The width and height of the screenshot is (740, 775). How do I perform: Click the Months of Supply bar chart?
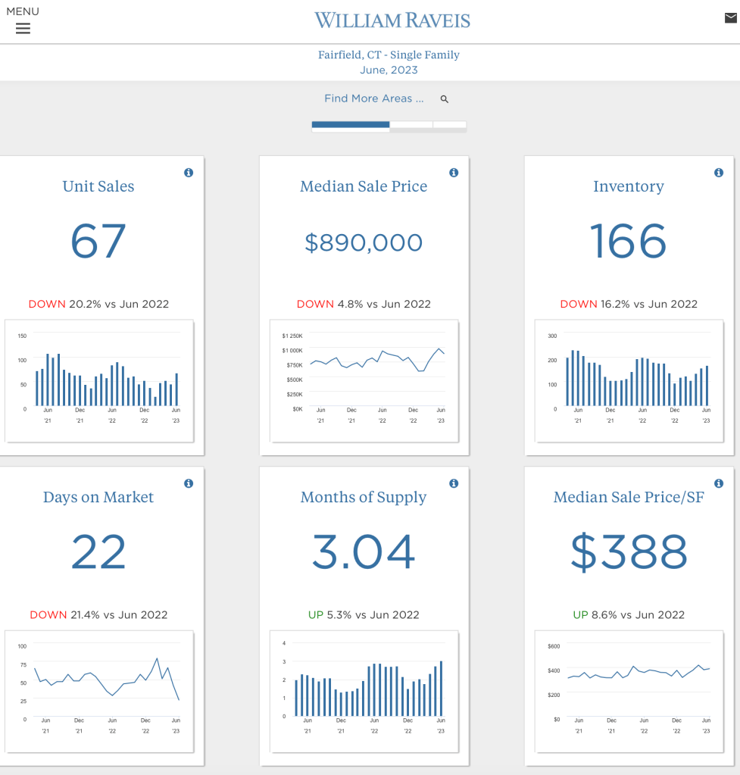(x=364, y=691)
